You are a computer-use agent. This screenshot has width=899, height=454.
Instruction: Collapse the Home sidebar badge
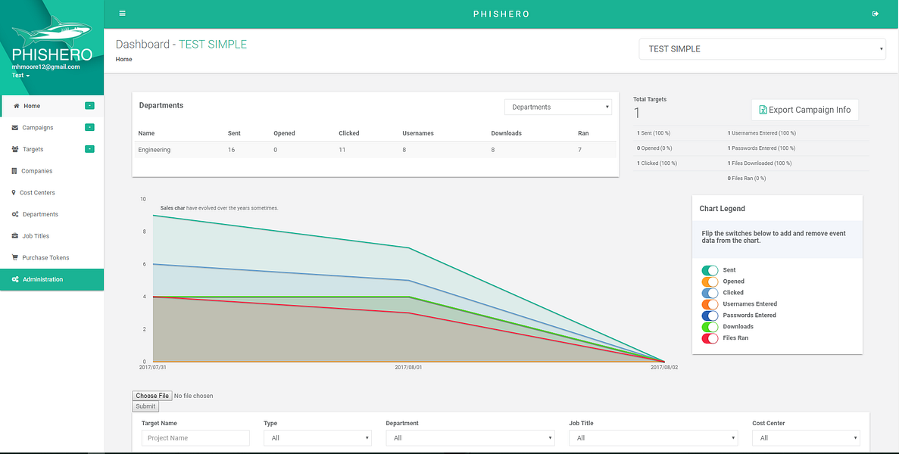pyautogui.click(x=89, y=106)
